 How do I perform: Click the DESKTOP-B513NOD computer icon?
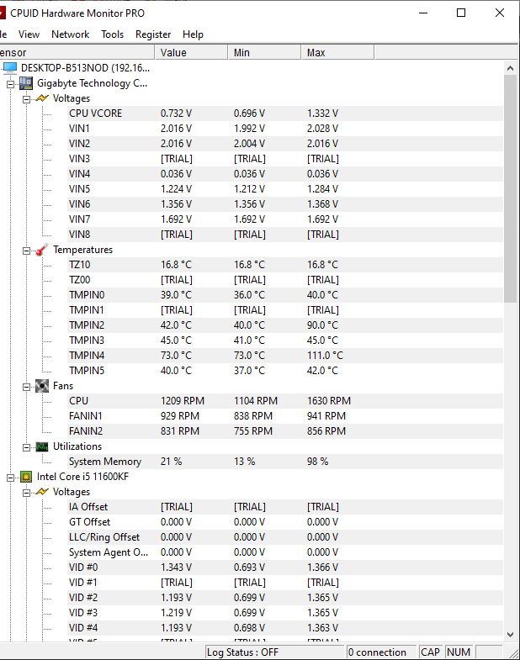coord(10,68)
